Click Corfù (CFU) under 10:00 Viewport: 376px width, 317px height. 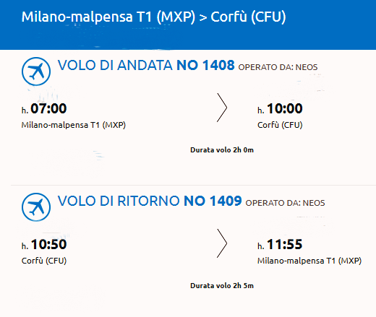(x=280, y=125)
